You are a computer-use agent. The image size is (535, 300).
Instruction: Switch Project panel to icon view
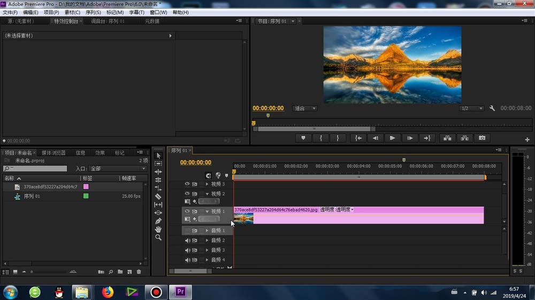point(16,272)
